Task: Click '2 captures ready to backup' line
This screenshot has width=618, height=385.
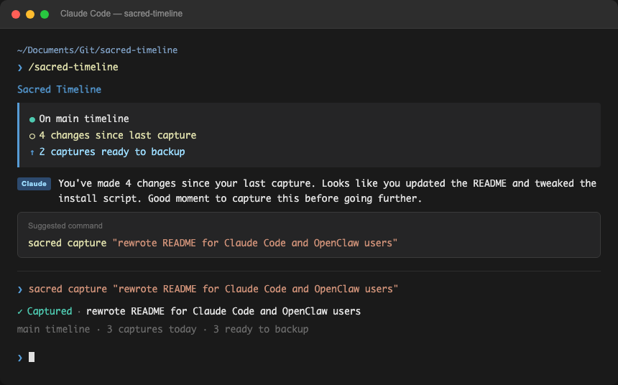Action: point(112,152)
